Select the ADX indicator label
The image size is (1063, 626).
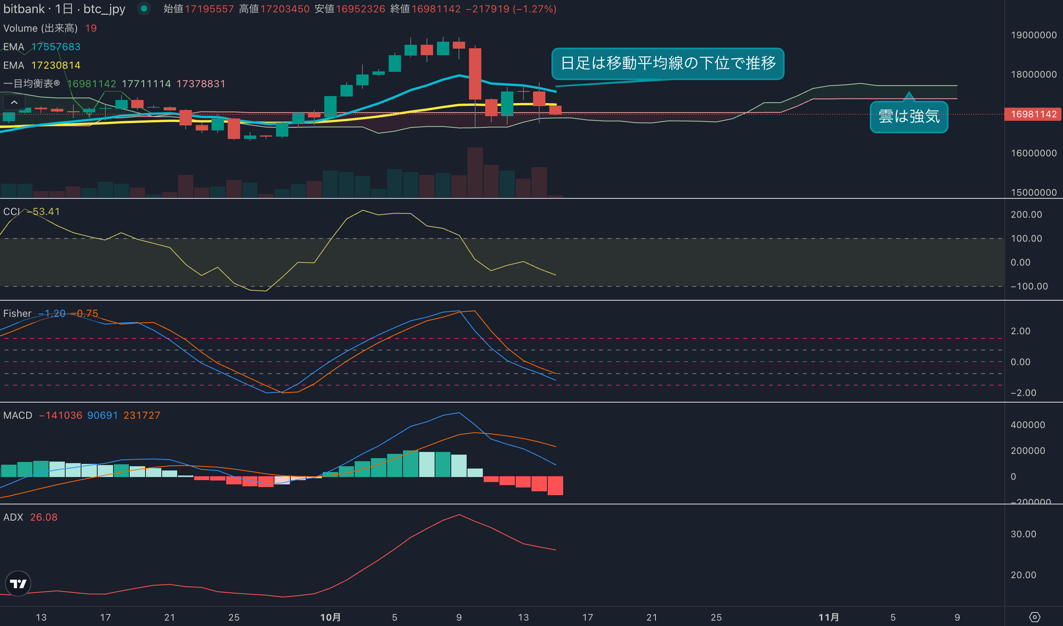tap(13, 517)
